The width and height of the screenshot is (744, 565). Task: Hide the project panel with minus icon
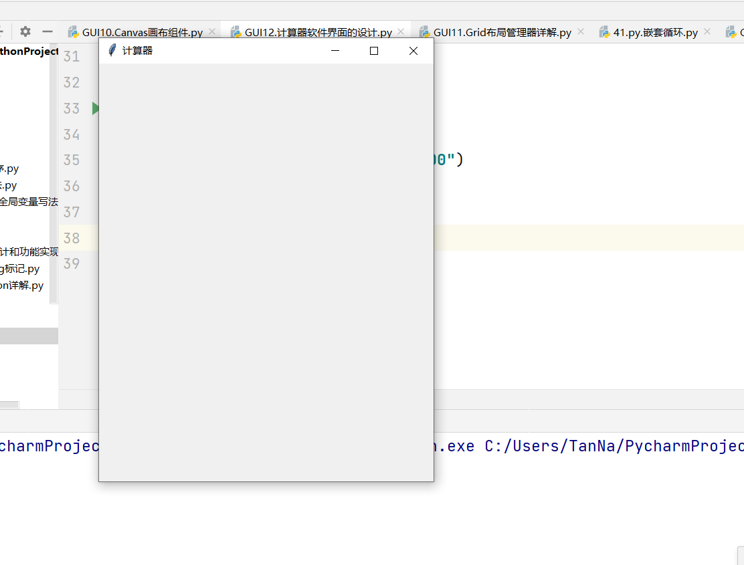click(x=48, y=31)
